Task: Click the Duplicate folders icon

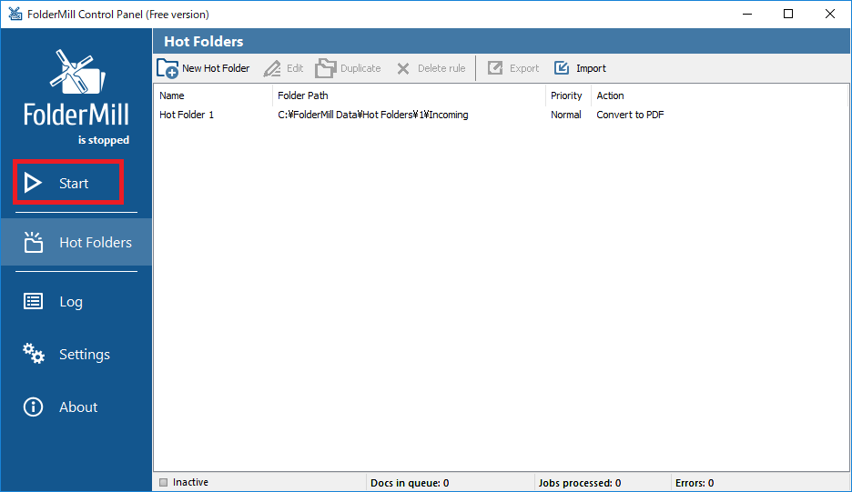Action: click(x=326, y=68)
